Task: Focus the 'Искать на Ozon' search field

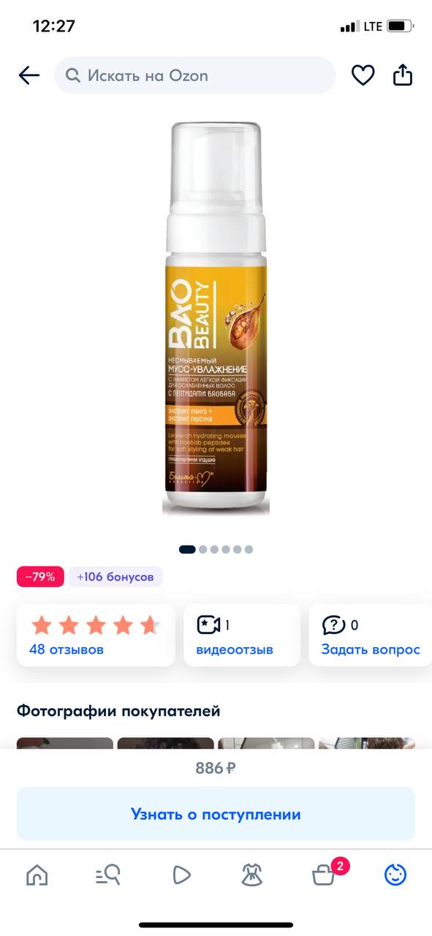Action: click(x=195, y=75)
